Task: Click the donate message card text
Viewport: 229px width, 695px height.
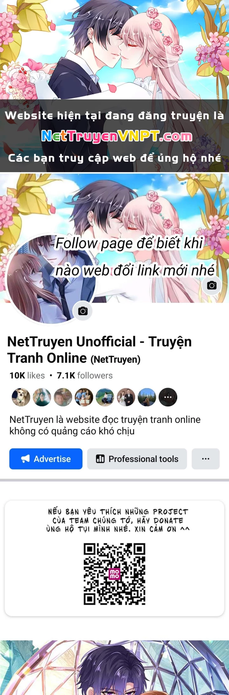Action: pyautogui.click(x=118, y=521)
